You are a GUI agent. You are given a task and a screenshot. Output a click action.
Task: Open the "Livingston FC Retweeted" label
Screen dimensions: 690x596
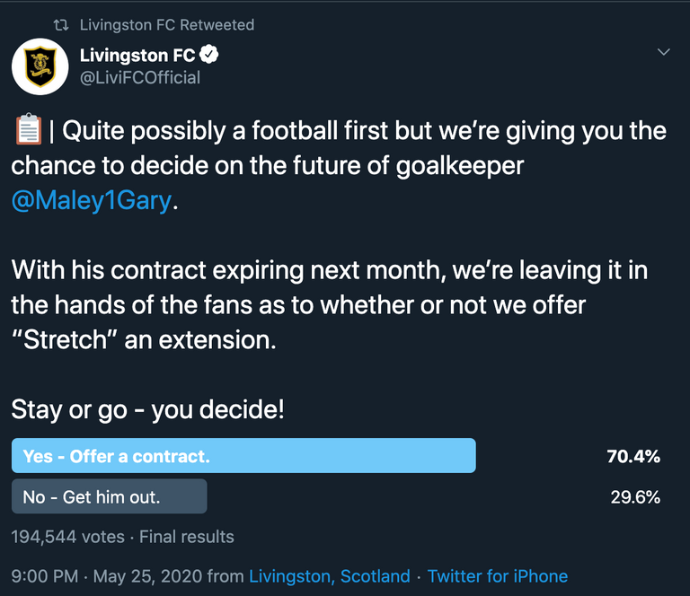point(166,25)
